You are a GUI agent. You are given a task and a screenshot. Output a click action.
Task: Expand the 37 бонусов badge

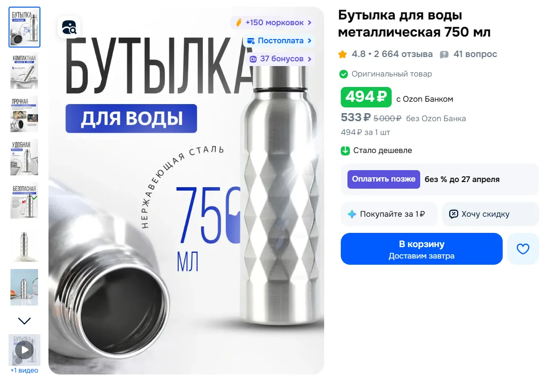point(280,59)
